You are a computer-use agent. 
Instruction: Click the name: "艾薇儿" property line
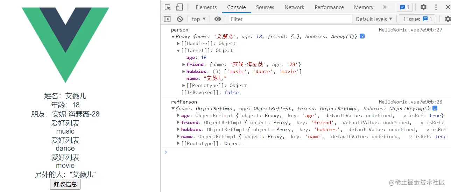[x=206, y=78]
